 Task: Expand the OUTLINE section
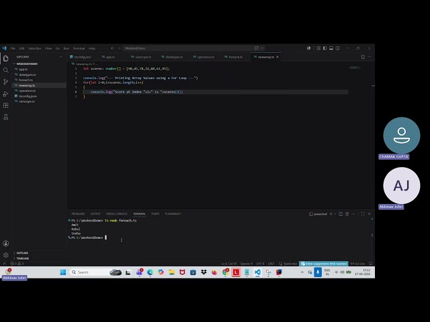[22, 253]
